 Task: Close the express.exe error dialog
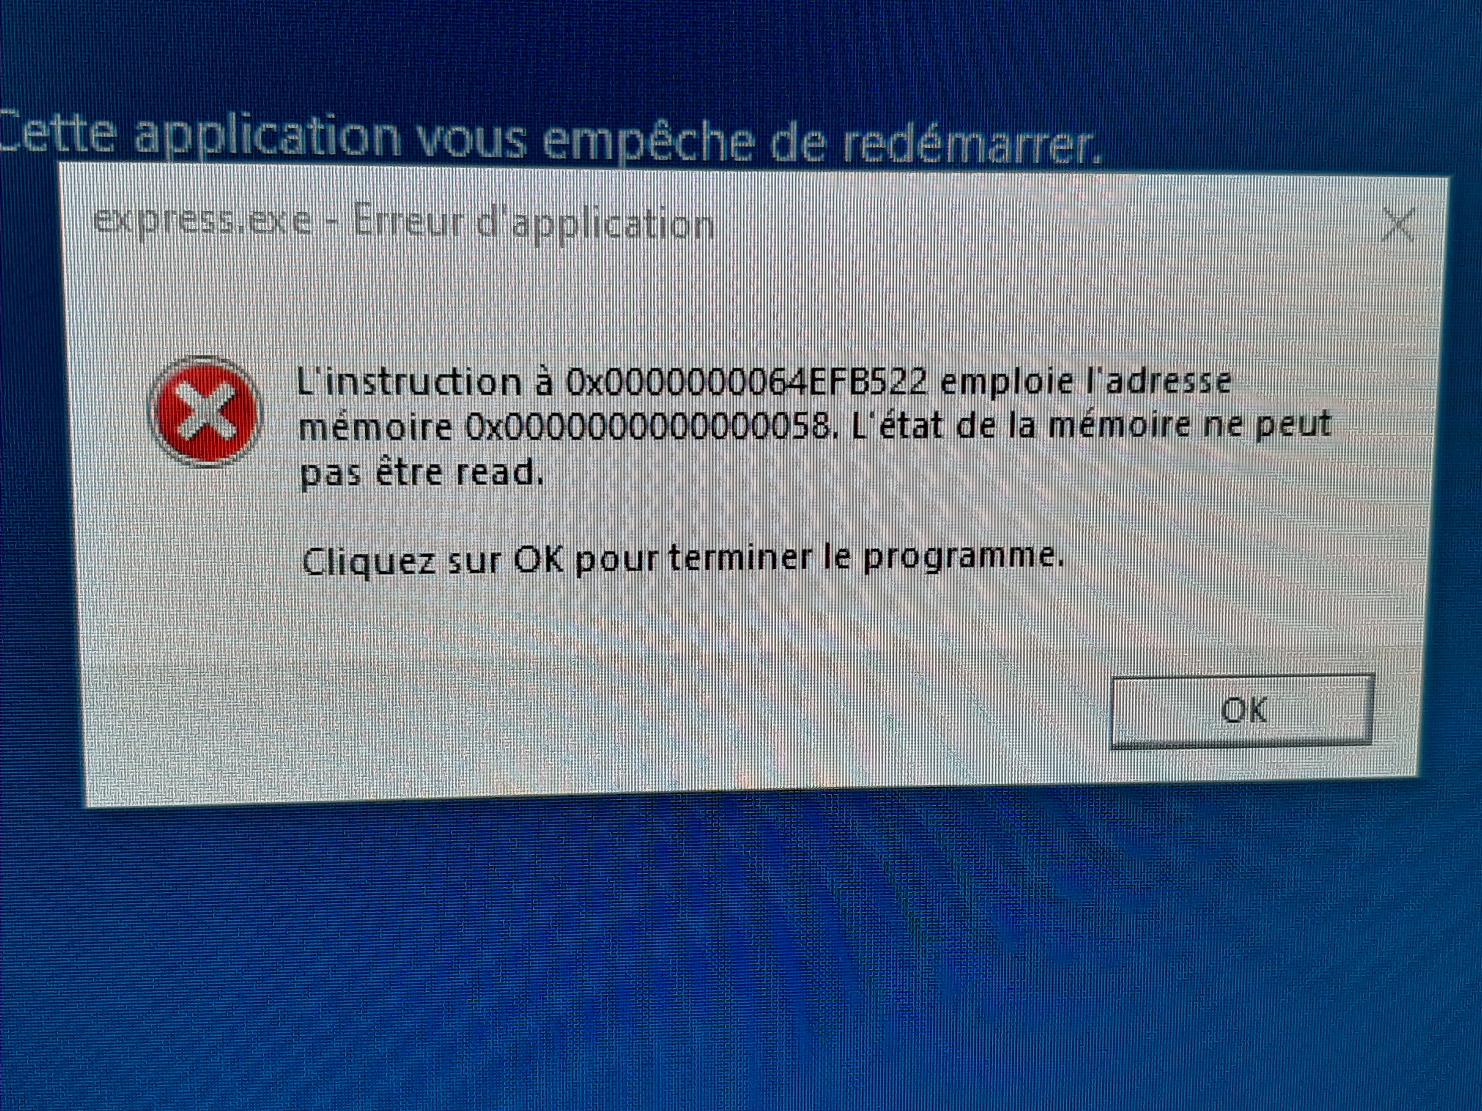tap(1397, 225)
